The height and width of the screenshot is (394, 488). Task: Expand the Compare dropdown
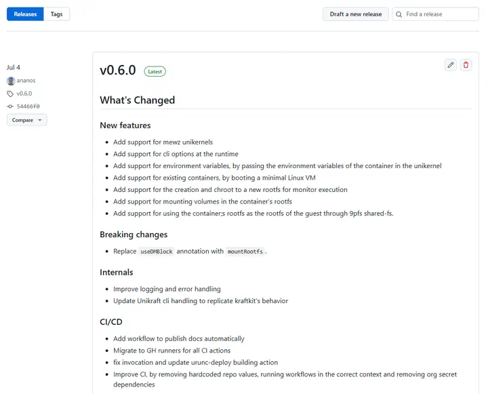(x=27, y=120)
